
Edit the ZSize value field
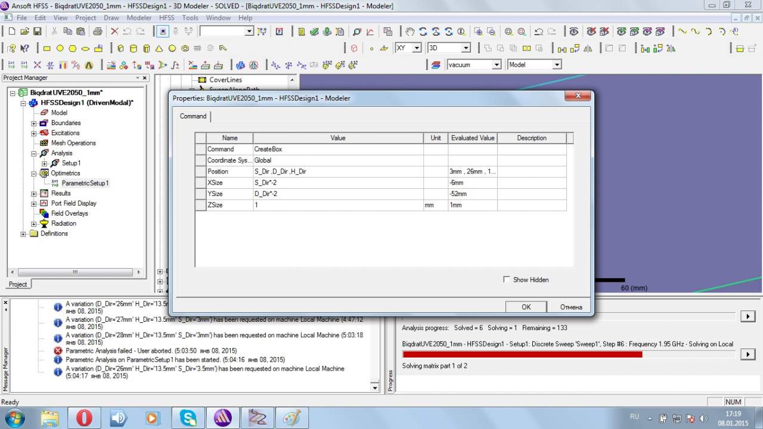(337, 205)
